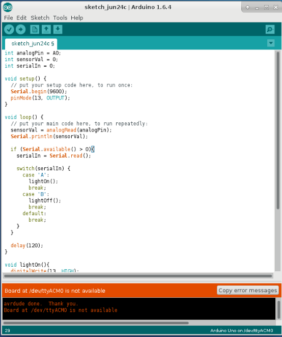
Task: Click the 'void setup() {' line
Action: (x=25, y=79)
